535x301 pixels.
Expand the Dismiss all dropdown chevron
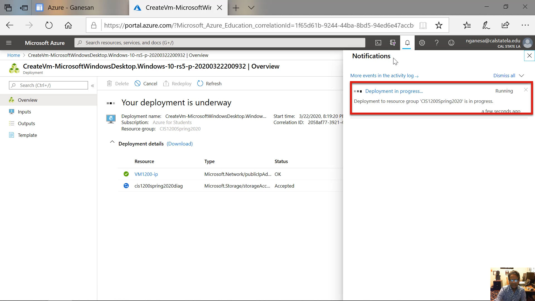(522, 76)
